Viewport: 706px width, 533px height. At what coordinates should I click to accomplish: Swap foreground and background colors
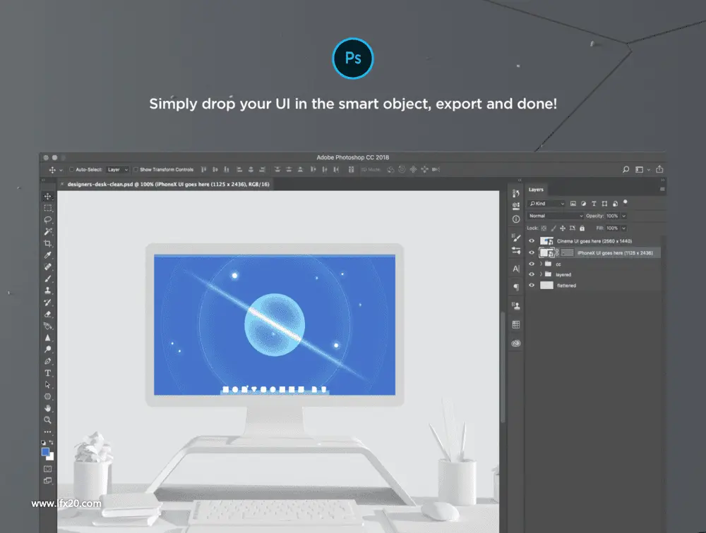click(x=51, y=443)
